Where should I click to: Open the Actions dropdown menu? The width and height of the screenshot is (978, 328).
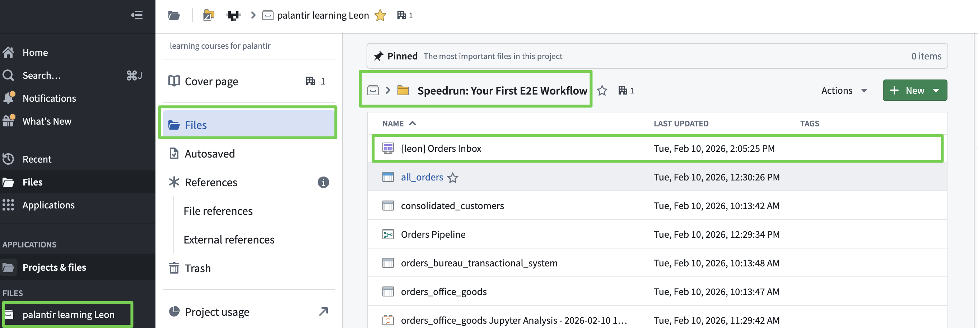pyautogui.click(x=844, y=91)
